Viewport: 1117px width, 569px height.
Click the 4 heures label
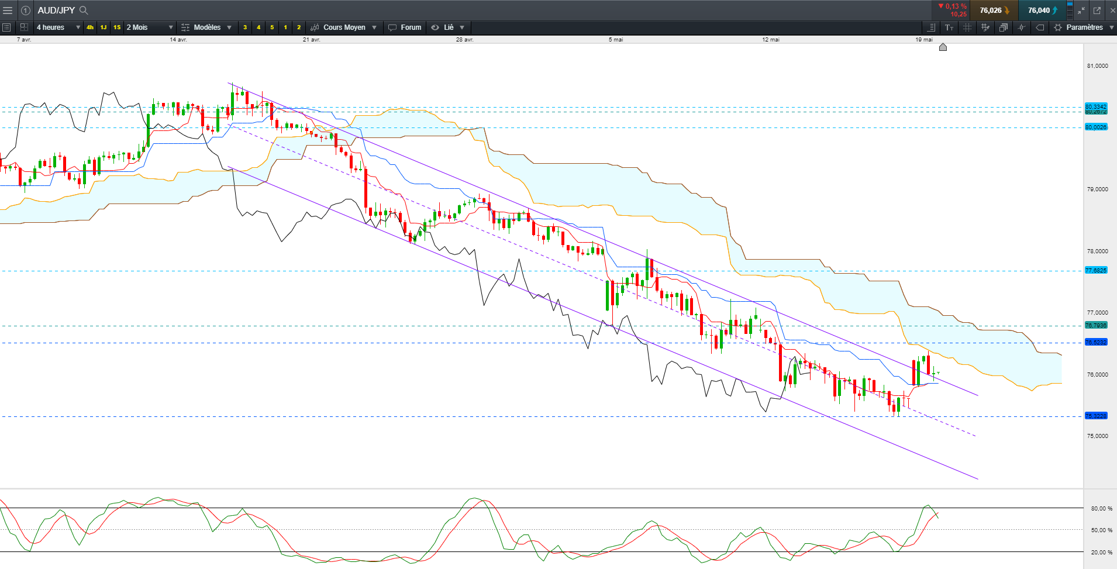tap(50, 27)
